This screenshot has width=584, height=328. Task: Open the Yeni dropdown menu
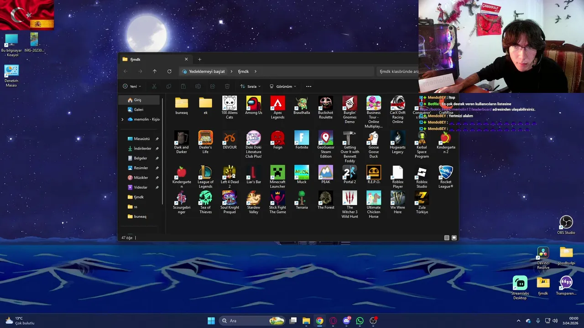pyautogui.click(x=132, y=86)
